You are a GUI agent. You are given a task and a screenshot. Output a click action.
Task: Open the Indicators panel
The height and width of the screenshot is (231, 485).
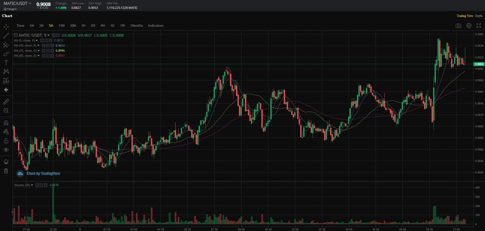point(155,25)
